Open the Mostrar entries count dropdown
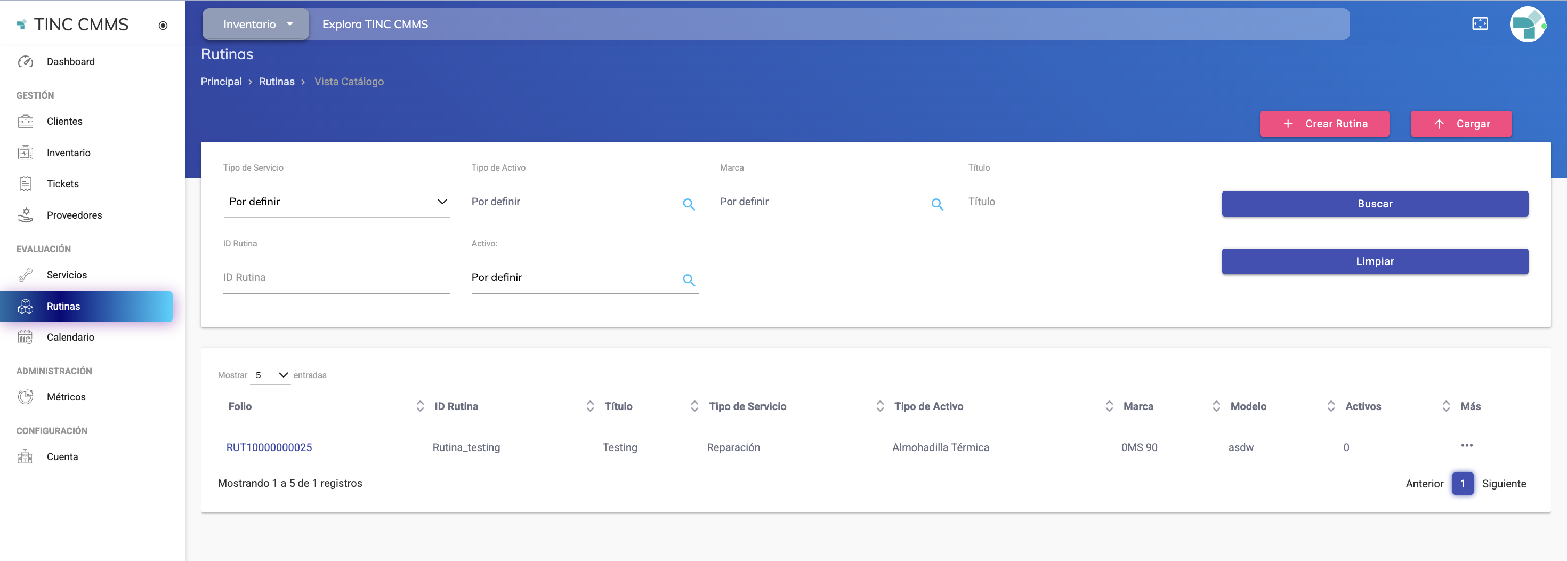 [271, 375]
